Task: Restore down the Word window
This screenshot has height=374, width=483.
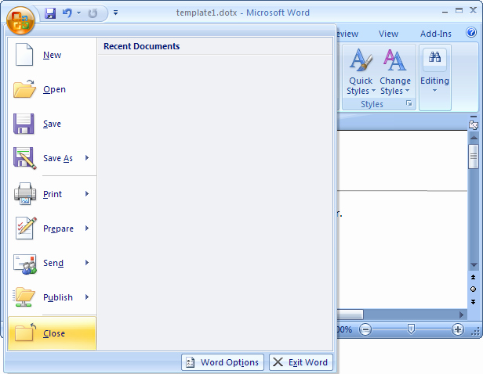Action: 459,11
